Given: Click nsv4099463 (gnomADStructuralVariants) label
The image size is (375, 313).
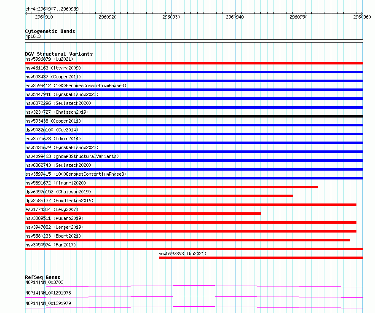Looking at the screenshot, I should point(72,156).
